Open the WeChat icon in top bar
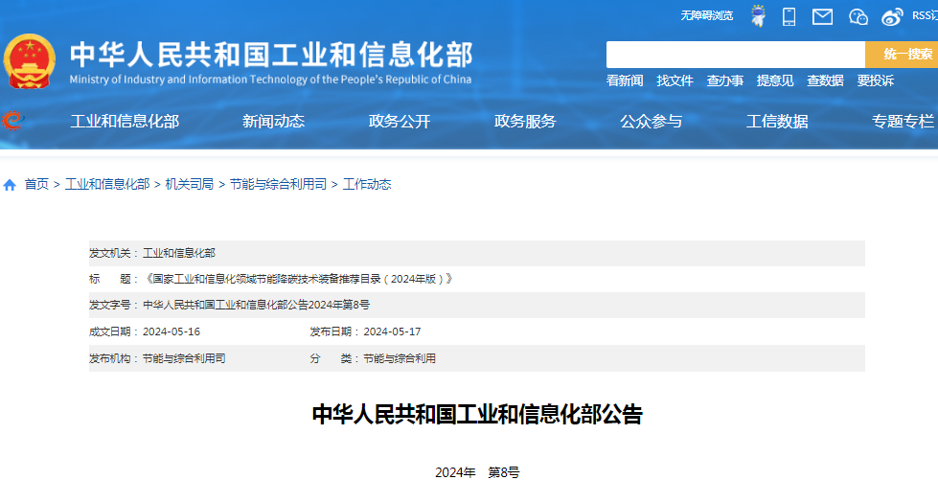 click(858, 16)
